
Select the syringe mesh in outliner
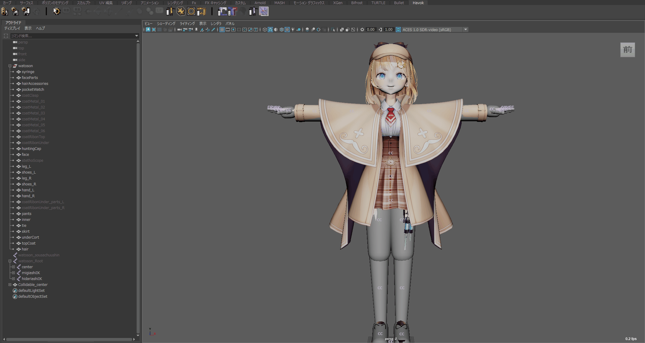click(28, 72)
